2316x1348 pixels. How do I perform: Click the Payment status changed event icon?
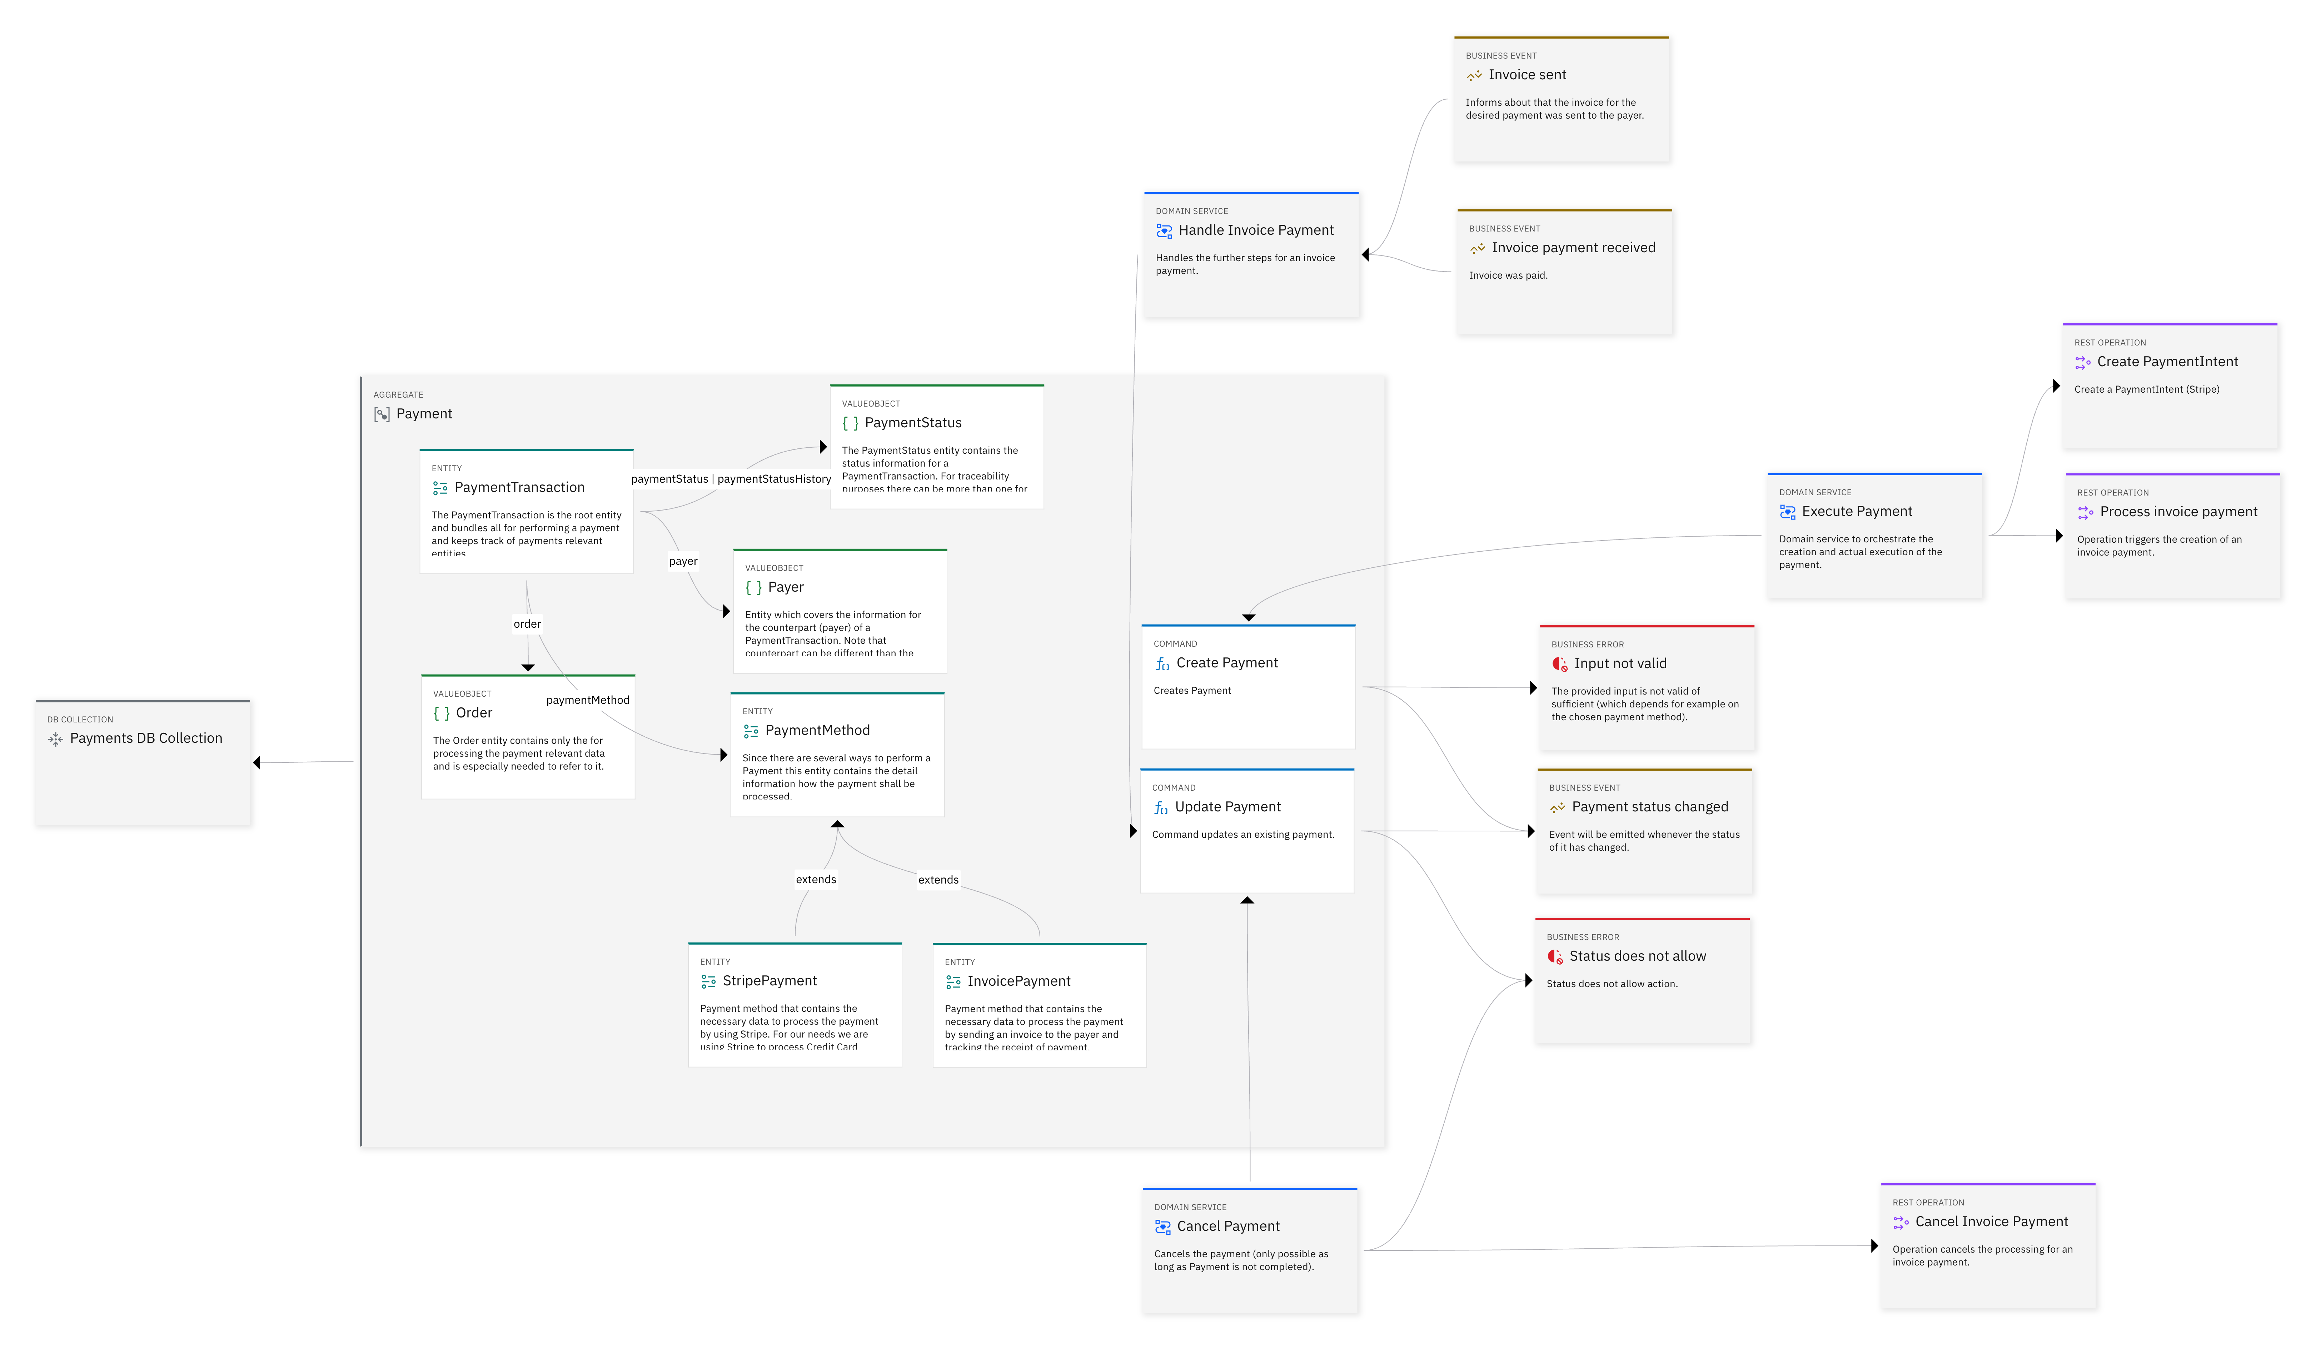coord(1558,808)
